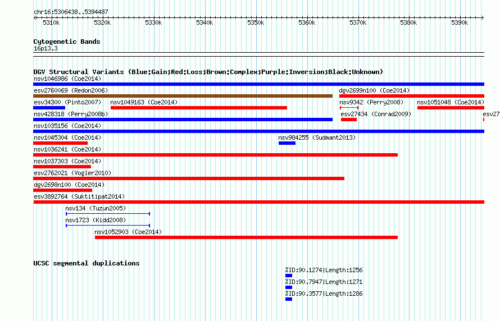Click the red nsv1052903 loss bar
This screenshot has width=500, height=321.
(x=246, y=237)
